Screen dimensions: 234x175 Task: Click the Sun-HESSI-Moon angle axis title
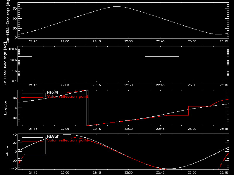[x=5, y=64]
